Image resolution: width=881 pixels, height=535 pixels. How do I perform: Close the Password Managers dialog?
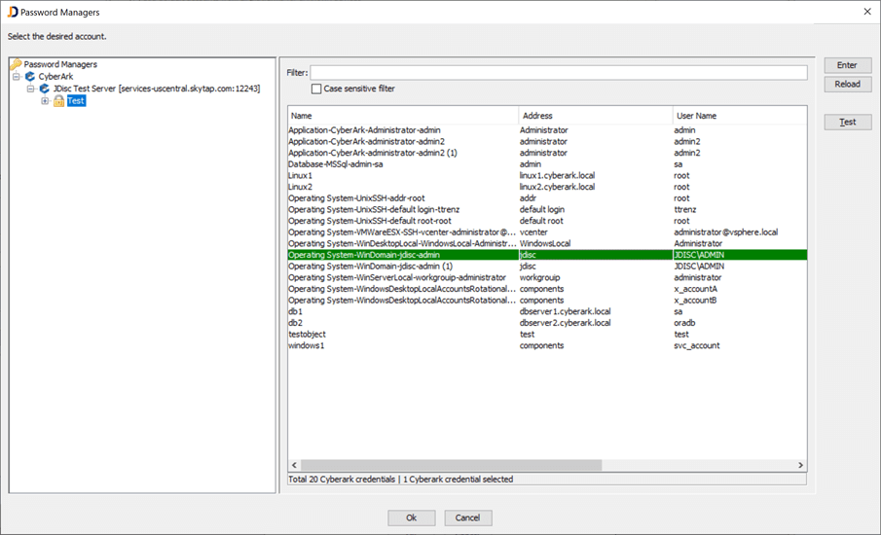[x=867, y=12]
